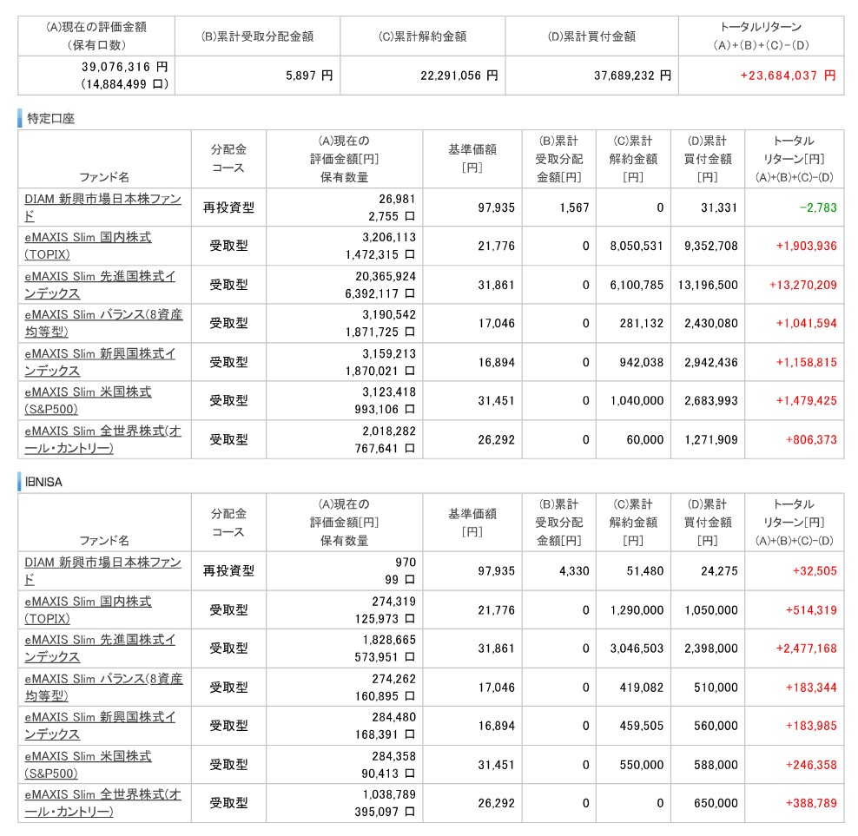Select total return value +23,684,037 円

pyautogui.click(x=788, y=76)
